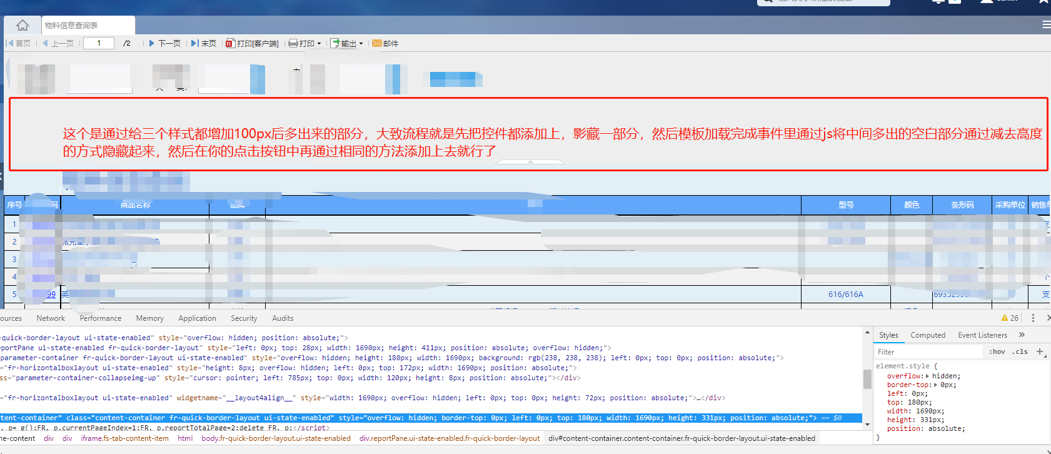Select the highlighted content-container DOM node

(x=431, y=418)
